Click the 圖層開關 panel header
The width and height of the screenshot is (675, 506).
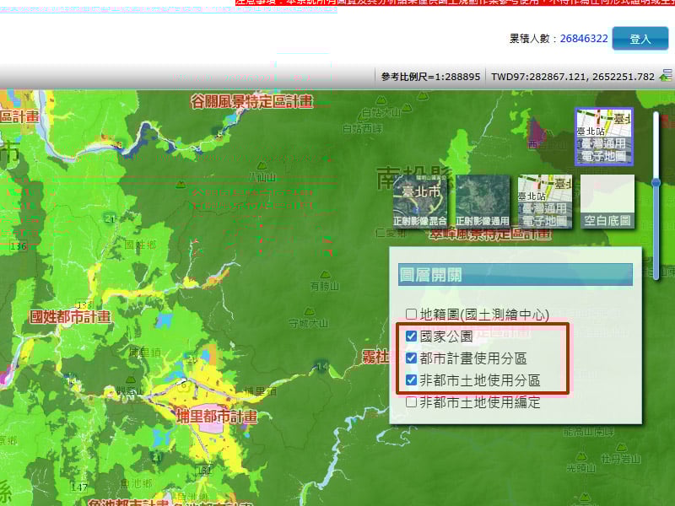[515, 275]
